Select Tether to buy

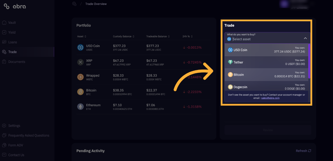click(x=266, y=62)
